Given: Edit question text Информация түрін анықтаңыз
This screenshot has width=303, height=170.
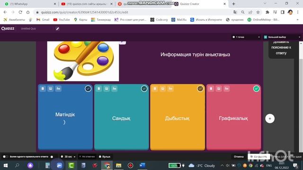Looking at the screenshot, I should (195, 55).
